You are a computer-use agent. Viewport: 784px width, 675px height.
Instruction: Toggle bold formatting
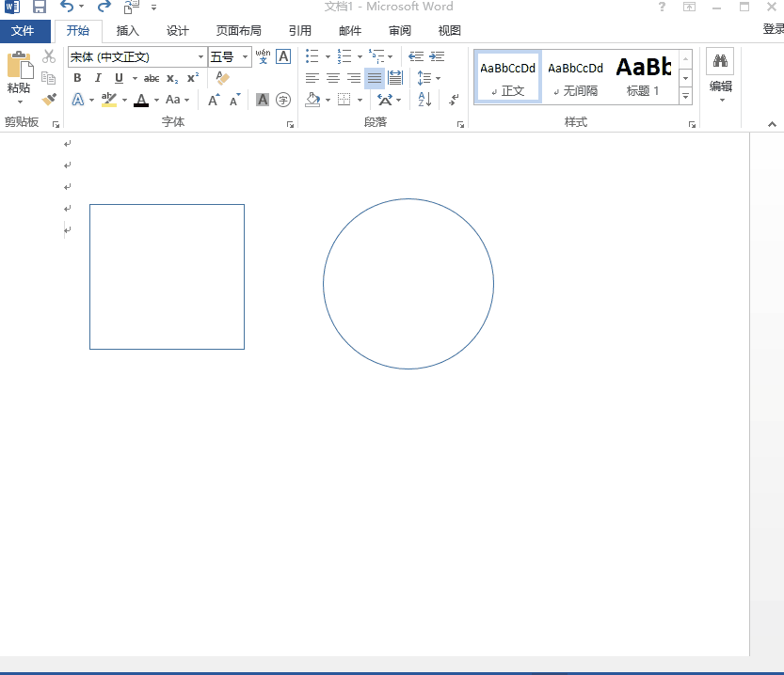coord(77,78)
